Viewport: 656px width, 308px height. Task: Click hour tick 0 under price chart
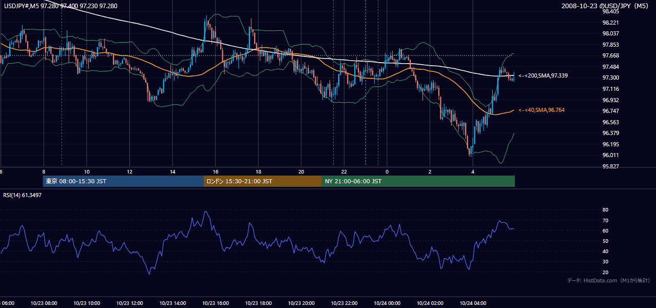pyautogui.click(x=387, y=171)
